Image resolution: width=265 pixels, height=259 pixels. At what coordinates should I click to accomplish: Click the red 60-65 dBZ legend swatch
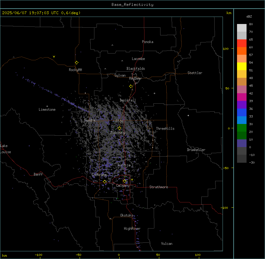tap(242, 43)
